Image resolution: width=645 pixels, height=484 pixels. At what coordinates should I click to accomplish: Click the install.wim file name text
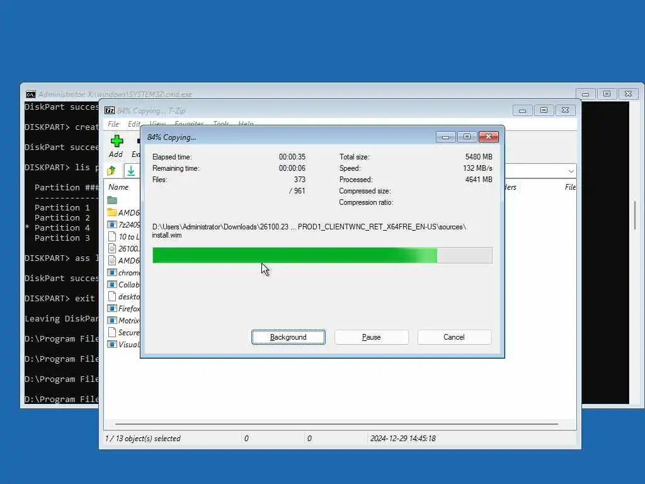(x=166, y=236)
